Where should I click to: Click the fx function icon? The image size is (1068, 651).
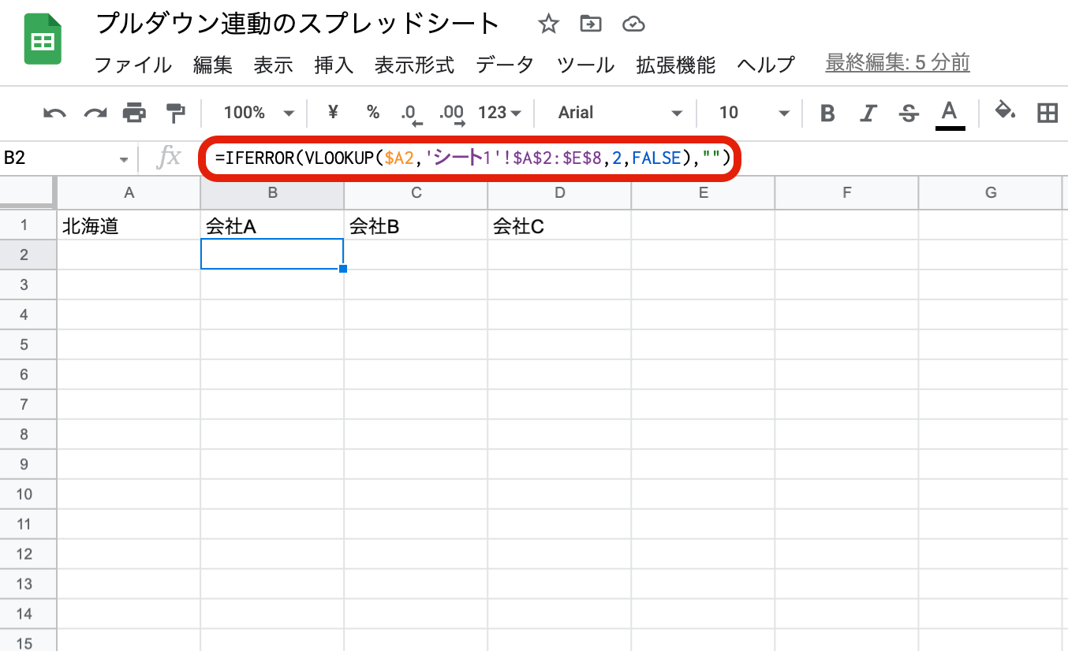(169, 158)
